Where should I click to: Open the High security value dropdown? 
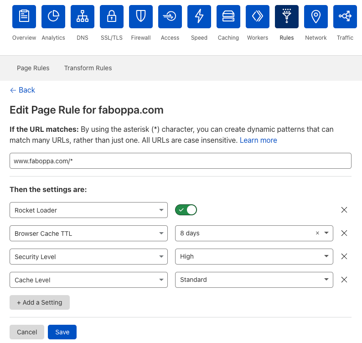pyautogui.click(x=254, y=257)
